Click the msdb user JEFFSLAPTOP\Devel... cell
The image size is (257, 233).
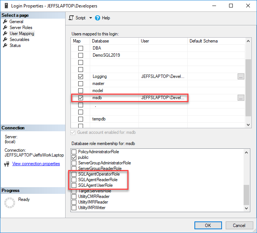[163, 98]
